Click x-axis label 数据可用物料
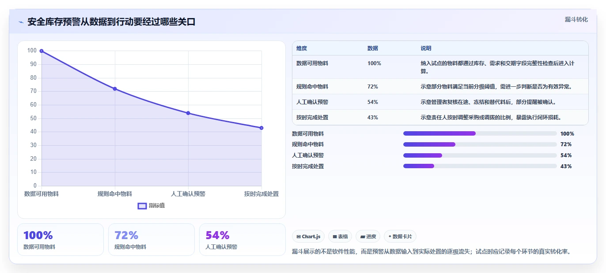The width and height of the screenshot is (606, 273). pos(42,194)
